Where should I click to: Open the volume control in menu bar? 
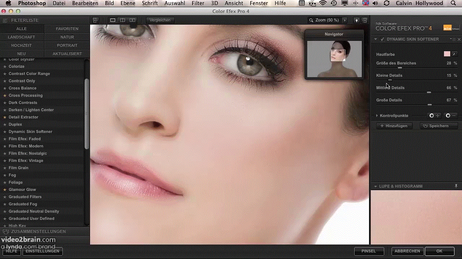pos(376,3)
